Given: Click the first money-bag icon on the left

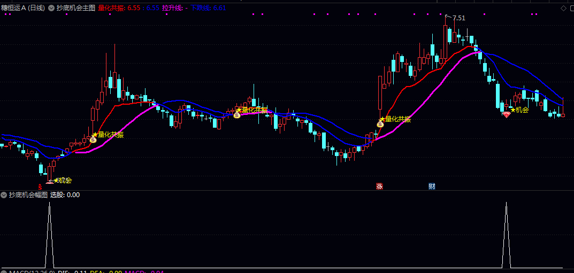Looking at the screenshot, I should point(93,139).
